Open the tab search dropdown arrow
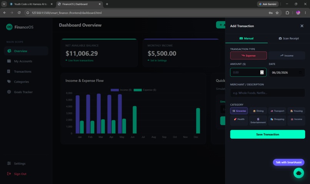The width and height of the screenshot is (310, 184). [4, 4]
